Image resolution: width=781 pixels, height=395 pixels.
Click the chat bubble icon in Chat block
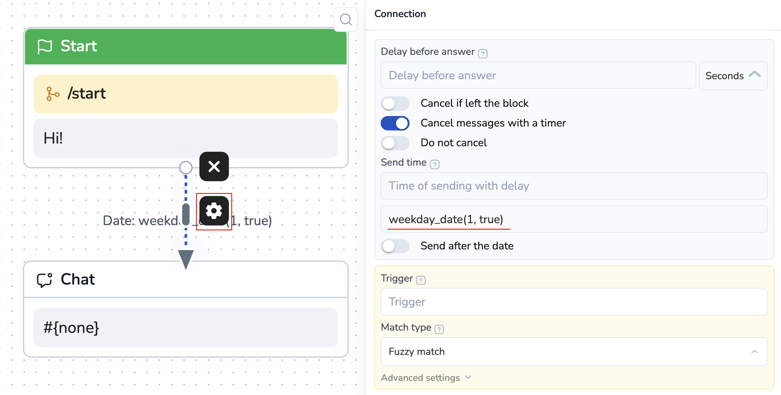[x=44, y=280]
